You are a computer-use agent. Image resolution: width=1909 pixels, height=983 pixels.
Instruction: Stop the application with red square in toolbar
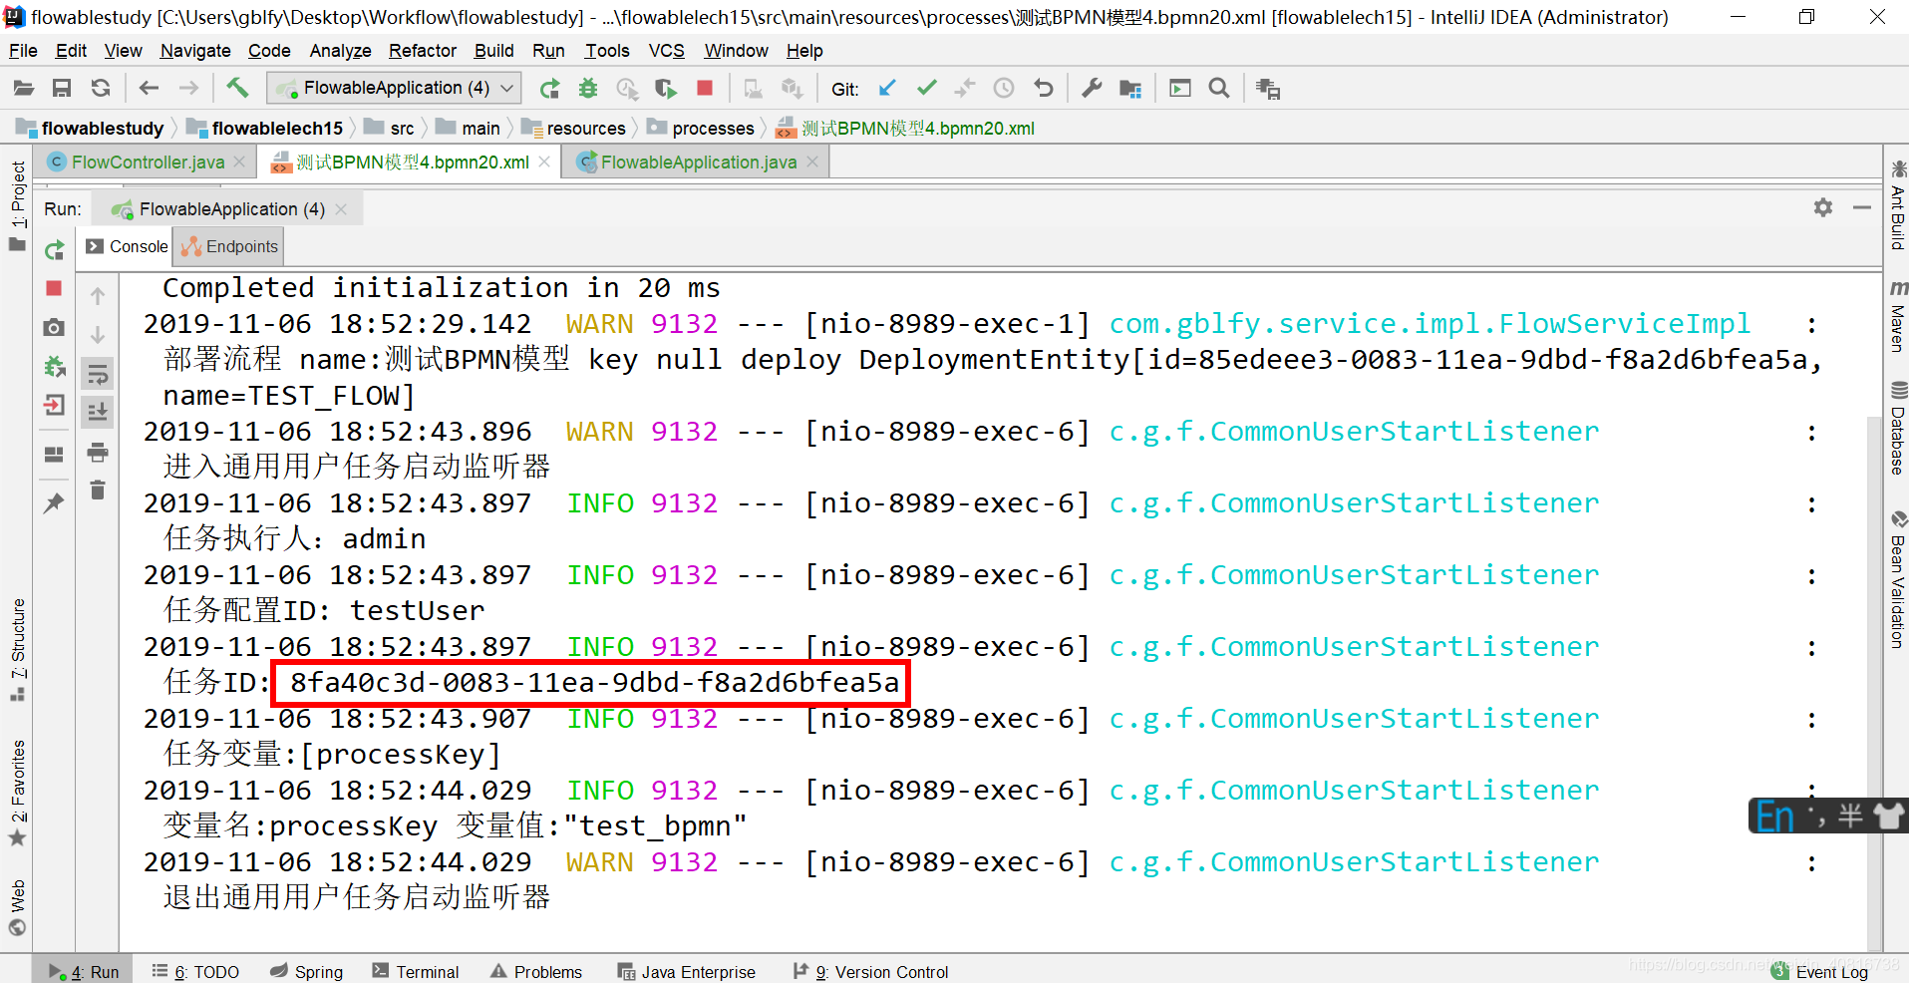point(705,88)
